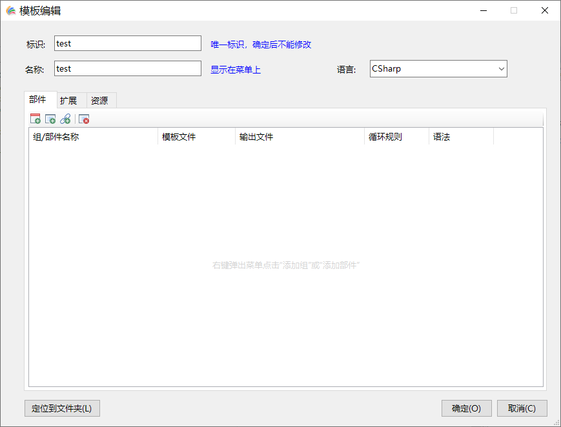This screenshot has height=427, width=561.
Task: Click the 定位到文件夹(L) button
Action: click(62, 408)
